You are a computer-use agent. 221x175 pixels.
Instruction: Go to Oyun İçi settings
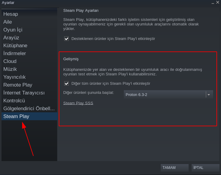coord(13,30)
